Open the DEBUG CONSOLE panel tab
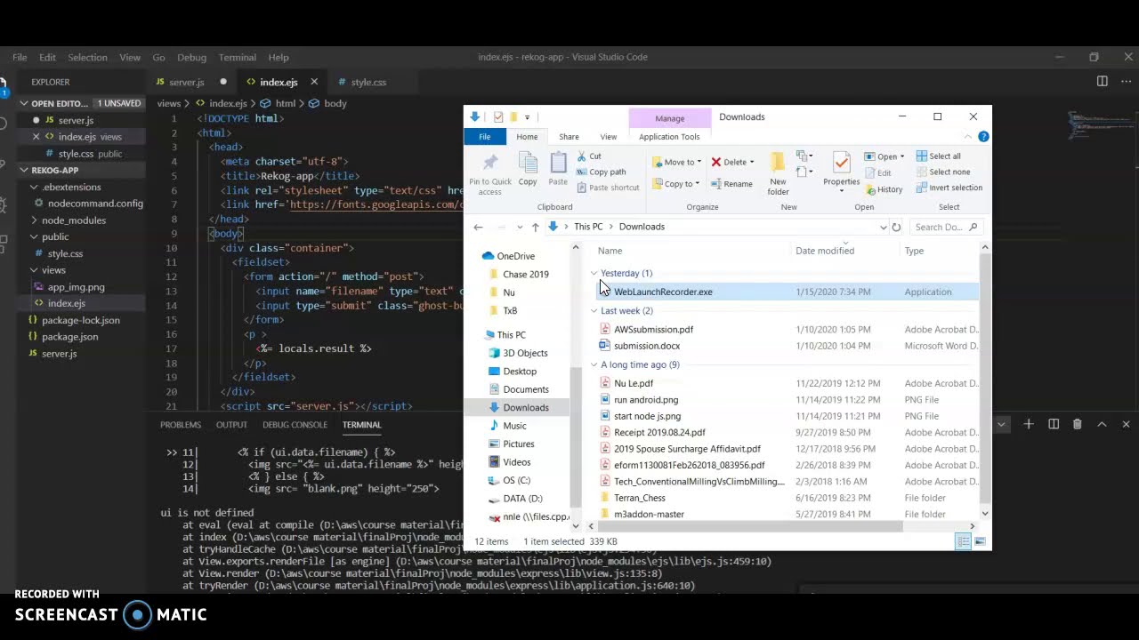Image resolution: width=1139 pixels, height=640 pixels. [x=295, y=425]
